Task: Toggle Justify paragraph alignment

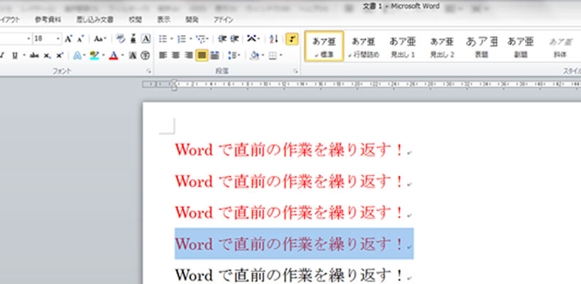Action: (202, 55)
